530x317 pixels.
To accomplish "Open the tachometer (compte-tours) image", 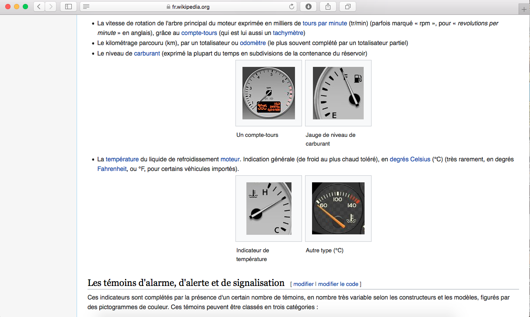I will pyautogui.click(x=268, y=93).
